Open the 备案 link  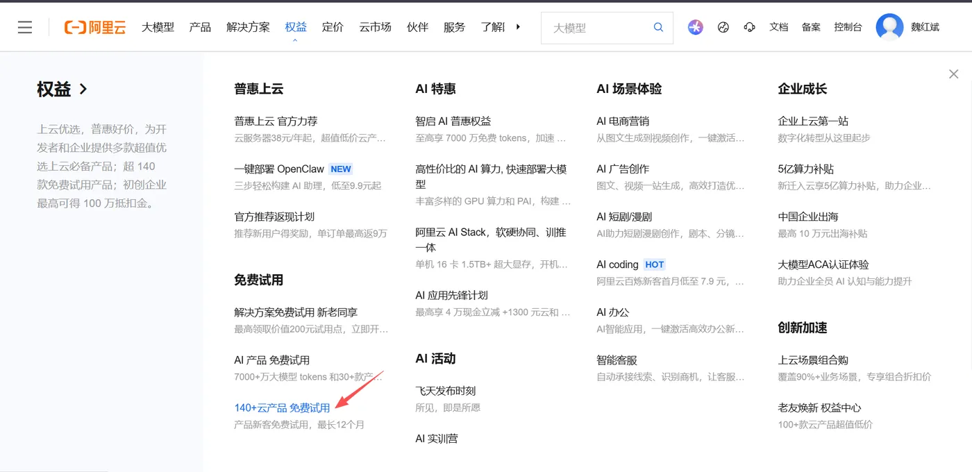[x=811, y=27]
